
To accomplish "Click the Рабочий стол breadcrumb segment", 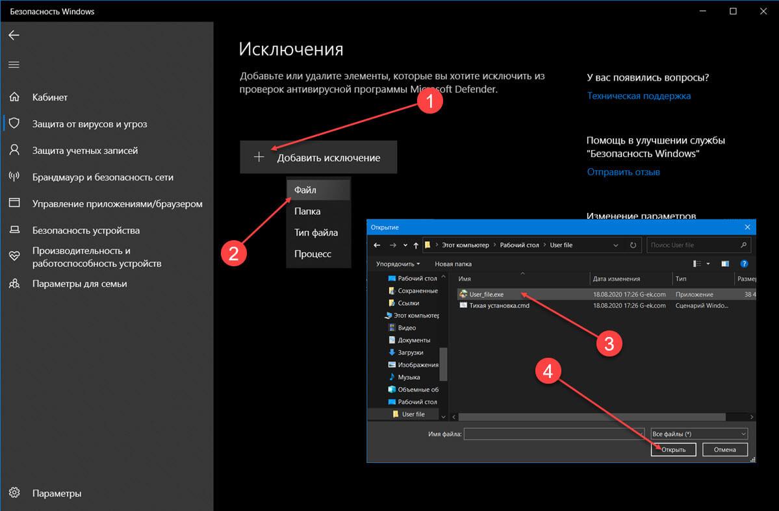I will click(x=519, y=245).
